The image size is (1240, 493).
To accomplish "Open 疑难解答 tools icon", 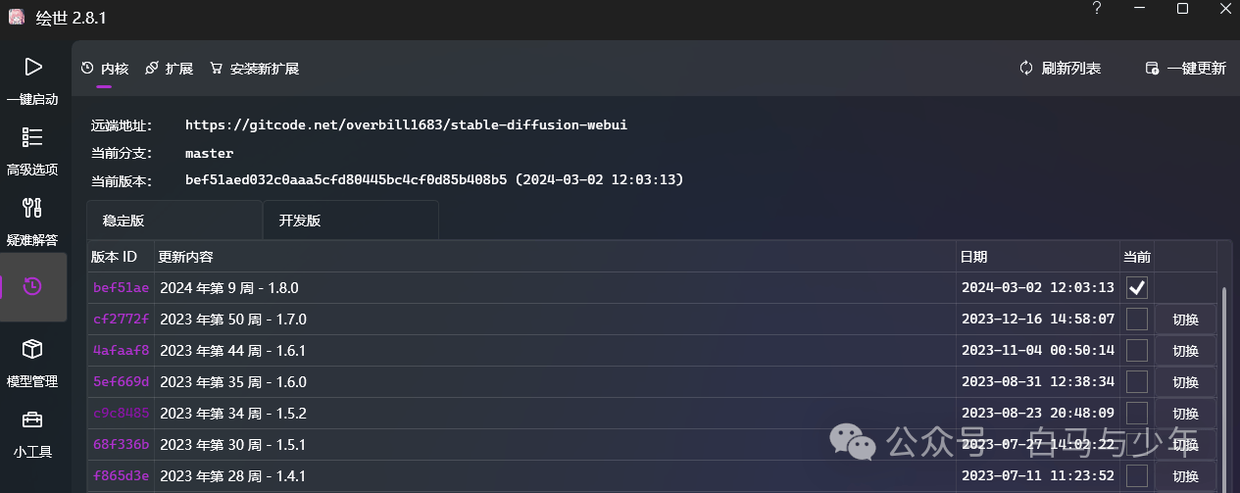I will click(32, 208).
